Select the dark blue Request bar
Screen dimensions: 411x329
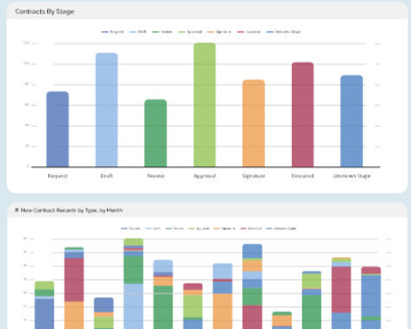point(57,129)
